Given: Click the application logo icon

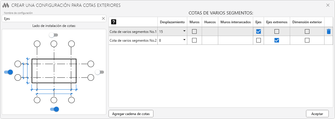Looking at the screenshot, I should pos(6,5).
